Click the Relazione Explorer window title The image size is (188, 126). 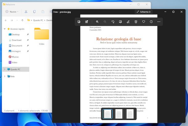click(10, 5)
